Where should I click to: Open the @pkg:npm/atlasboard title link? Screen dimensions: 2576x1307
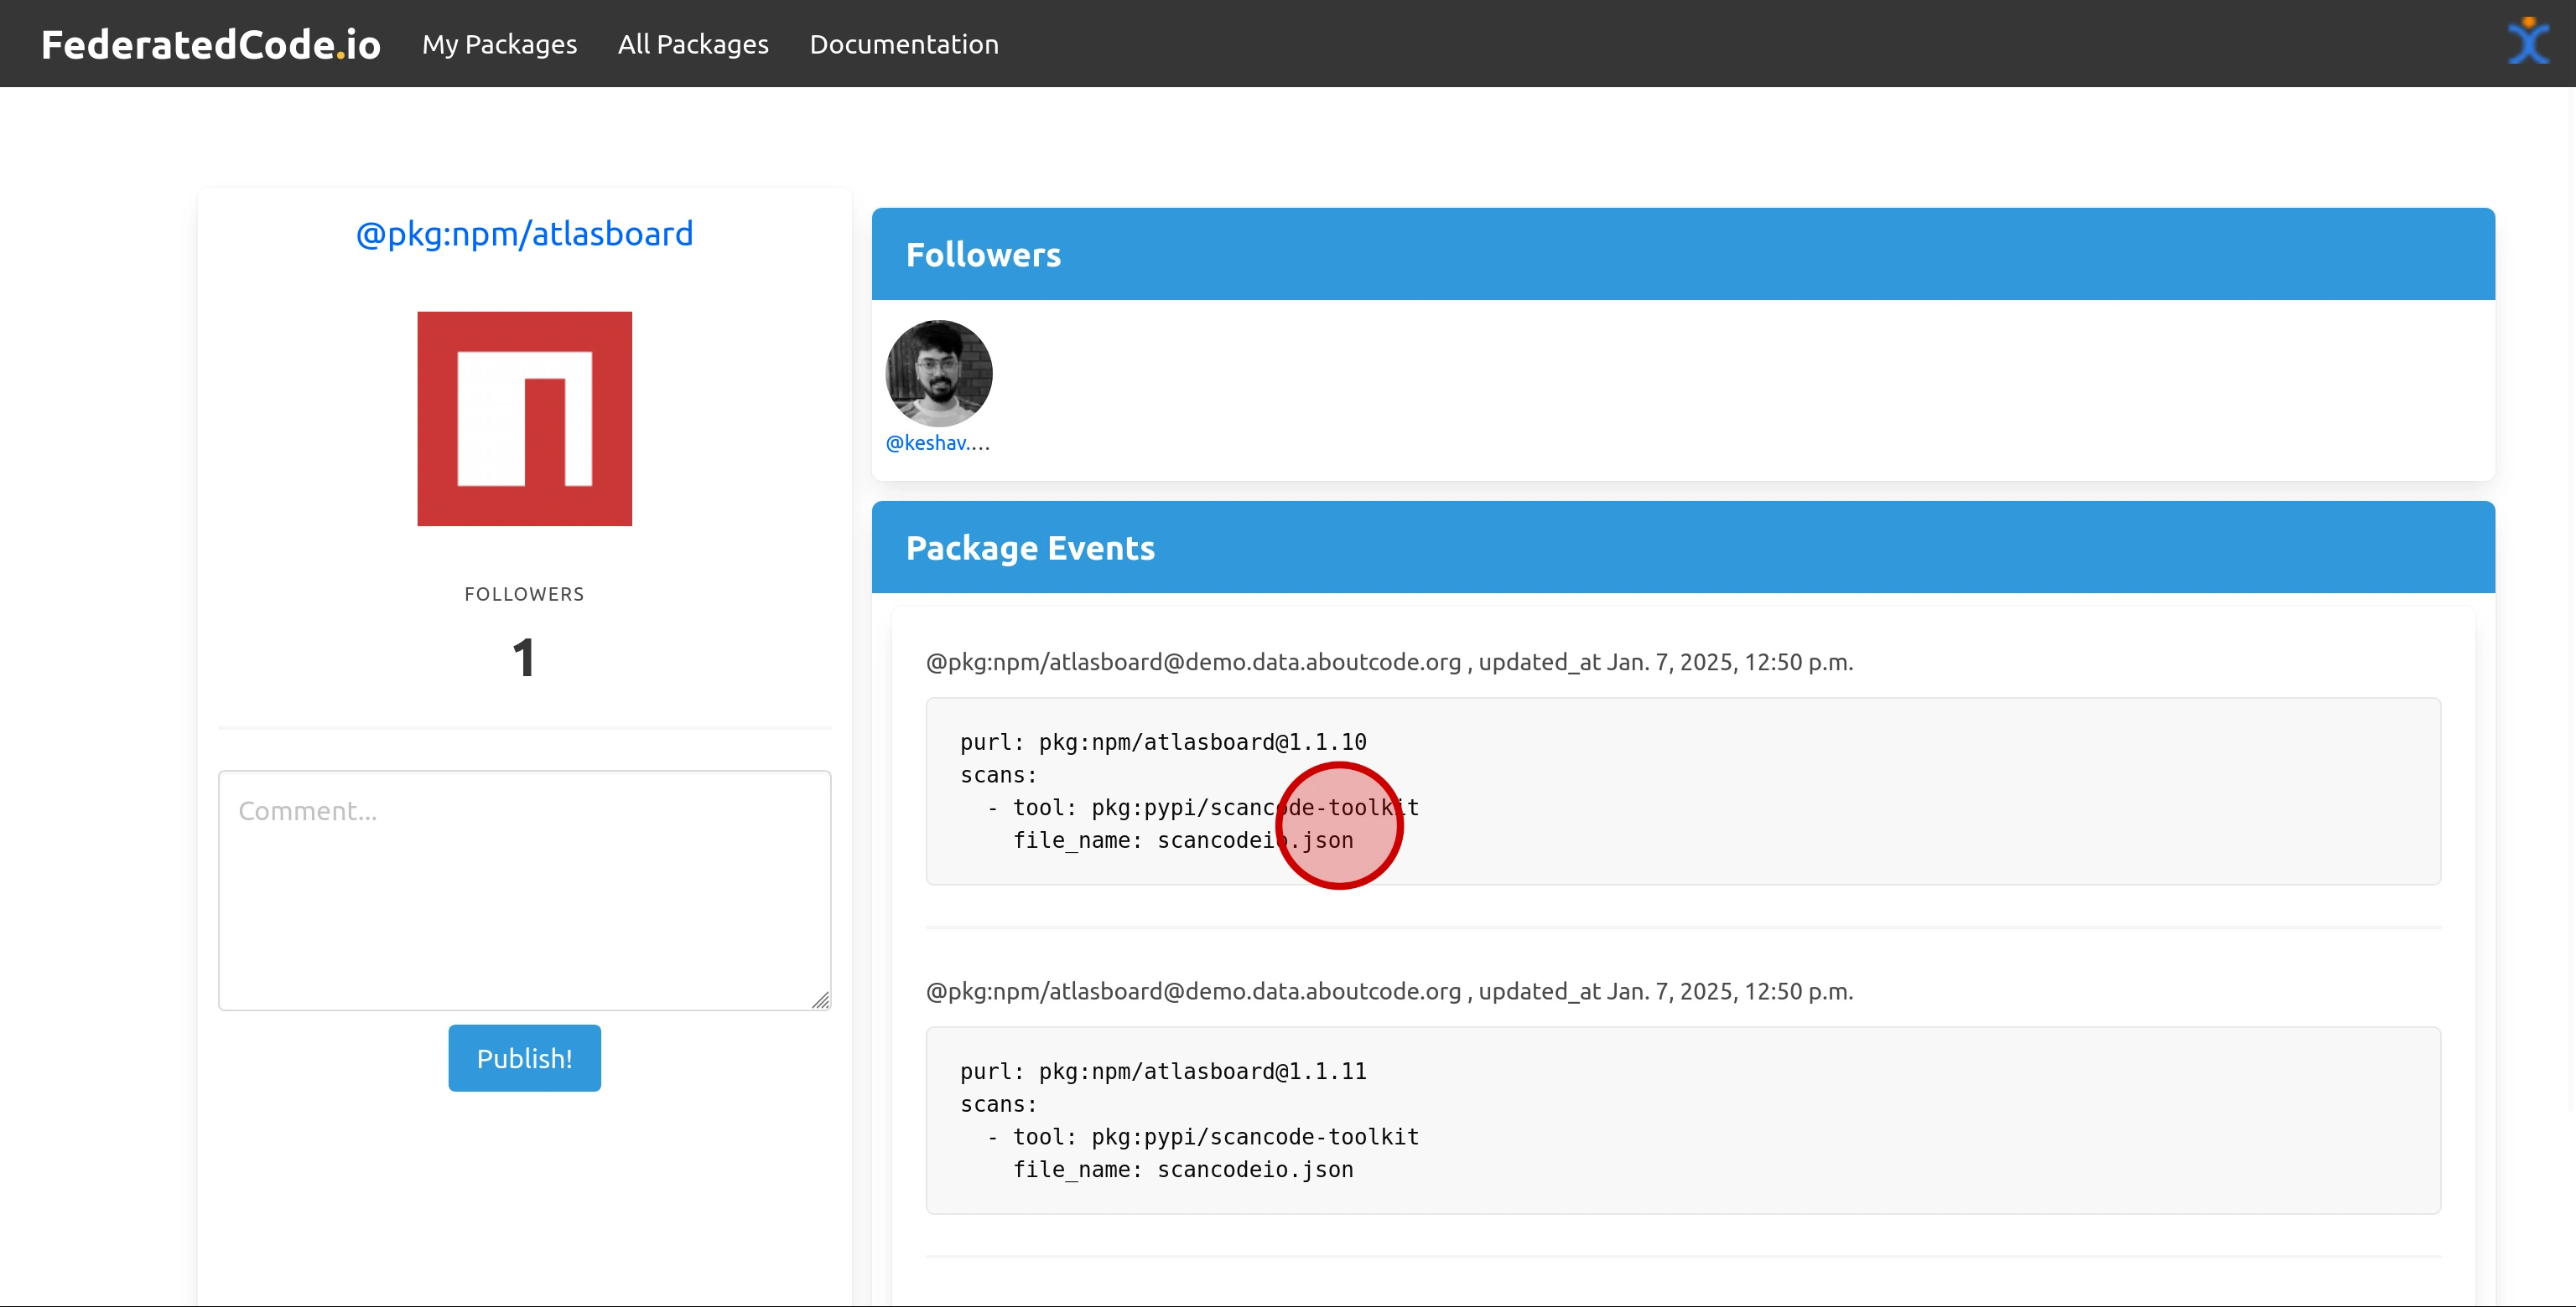click(x=525, y=233)
